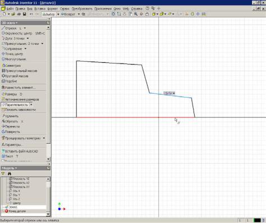
Task: Select the Сопряжение fillet tool
Action: (12, 49)
